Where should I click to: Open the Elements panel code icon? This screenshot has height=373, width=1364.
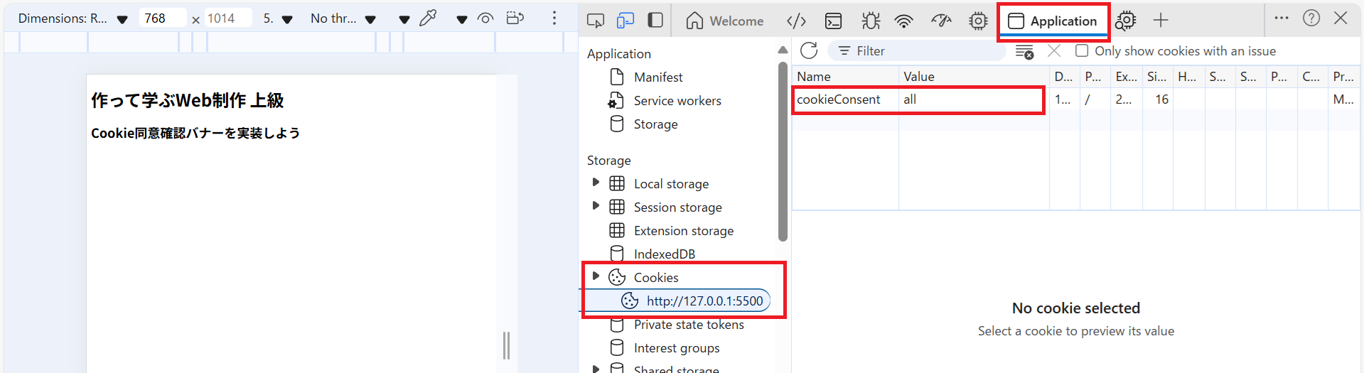[796, 21]
